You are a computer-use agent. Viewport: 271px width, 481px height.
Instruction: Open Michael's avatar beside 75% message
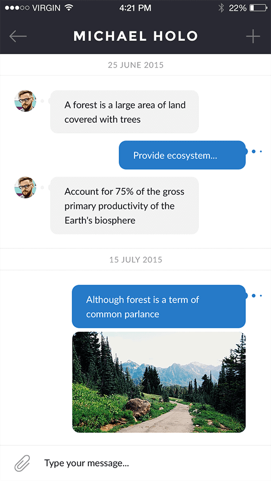[25, 187]
